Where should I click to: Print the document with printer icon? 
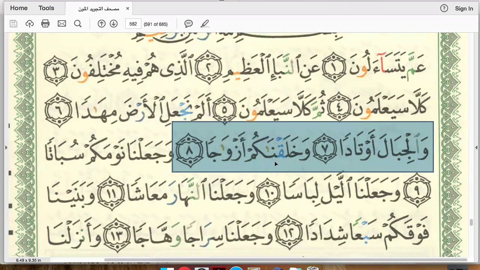[x=45, y=24]
